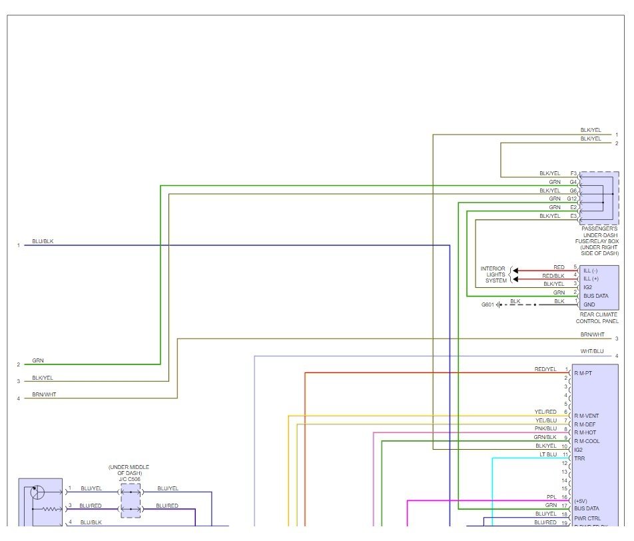Click the "REAR CLIMATE CONTROL PANEL" caption
Viewport: 634px width, 541px height.
[x=597, y=318]
